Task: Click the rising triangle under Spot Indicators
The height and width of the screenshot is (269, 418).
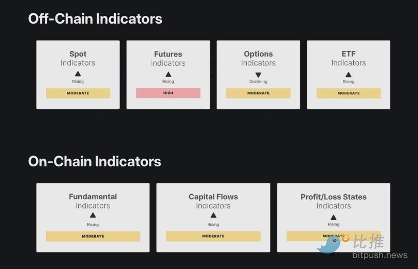Action: coord(78,74)
